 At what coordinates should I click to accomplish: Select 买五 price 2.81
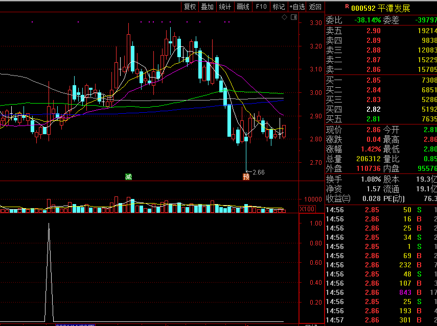click(374, 119)
